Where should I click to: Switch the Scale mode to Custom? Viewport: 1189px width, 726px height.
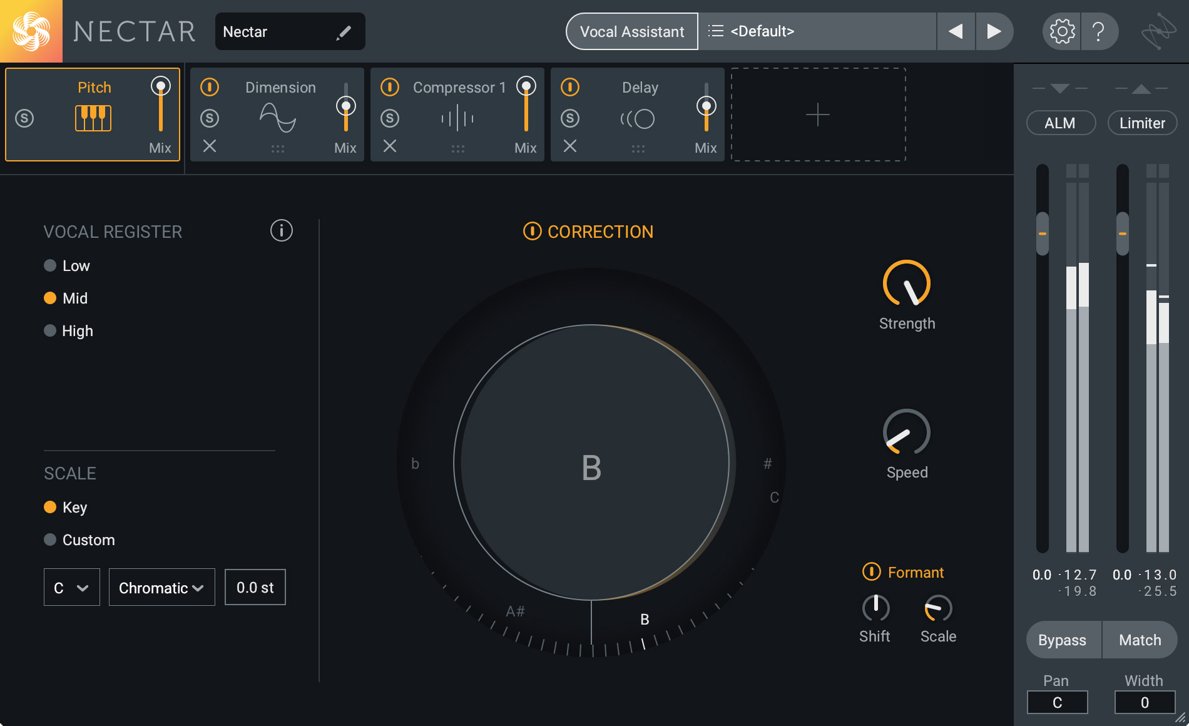point(50,539)
